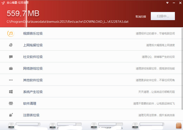Click the first disk usage progress bar
Image resolution: width=183 pixels, height=130 pixels.
(28, 125)
